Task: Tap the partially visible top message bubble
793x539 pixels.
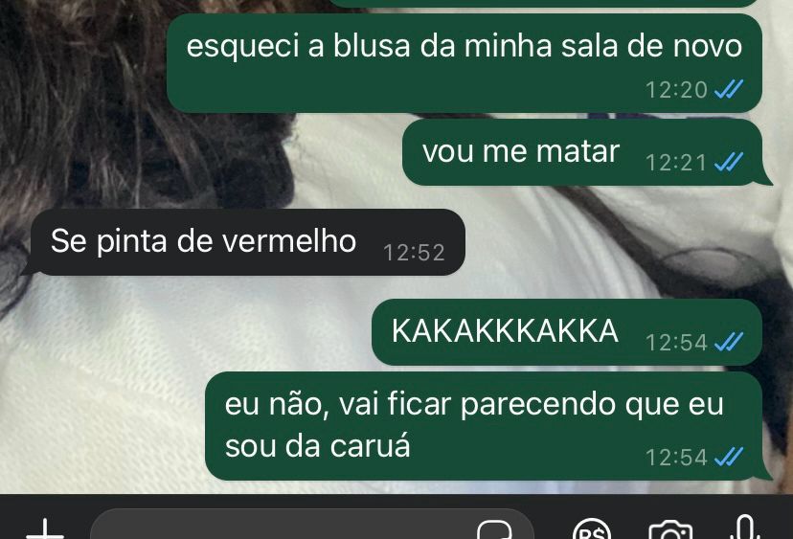Action: coord(545,3)
